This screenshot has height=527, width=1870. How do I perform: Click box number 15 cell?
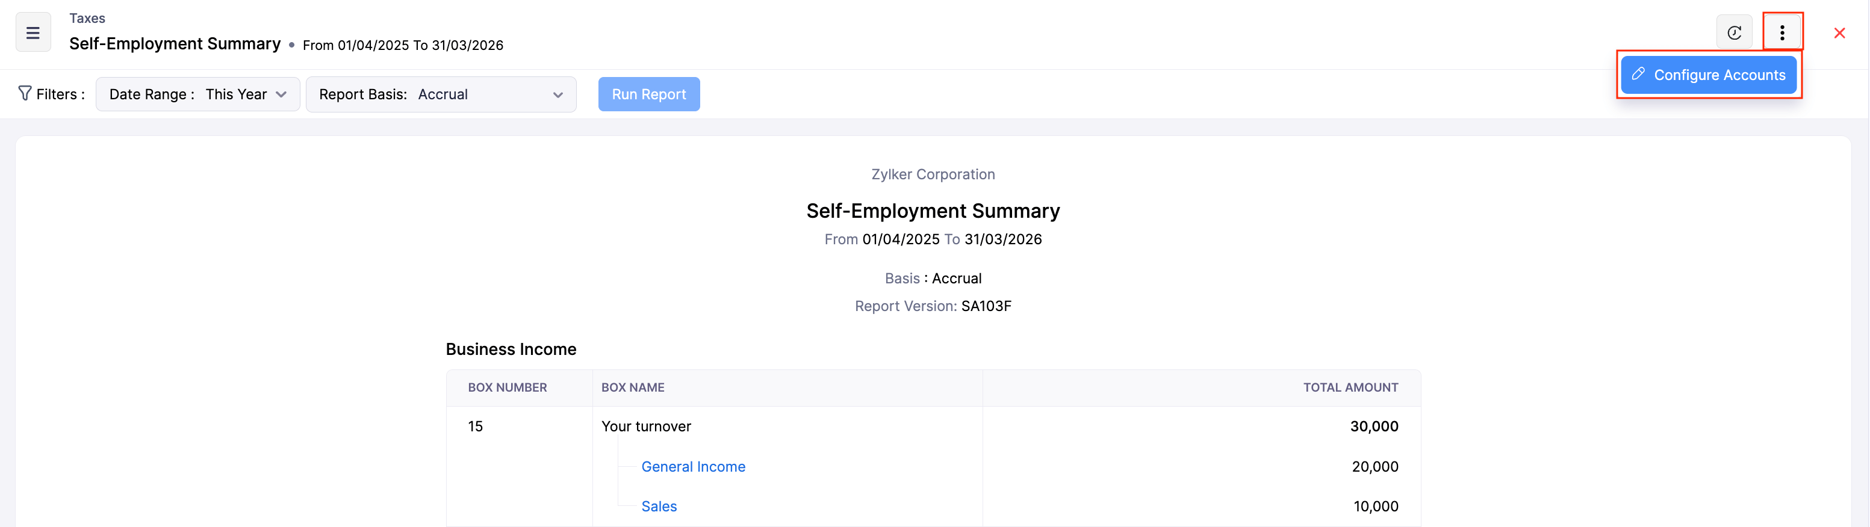(x=476, y=427)
